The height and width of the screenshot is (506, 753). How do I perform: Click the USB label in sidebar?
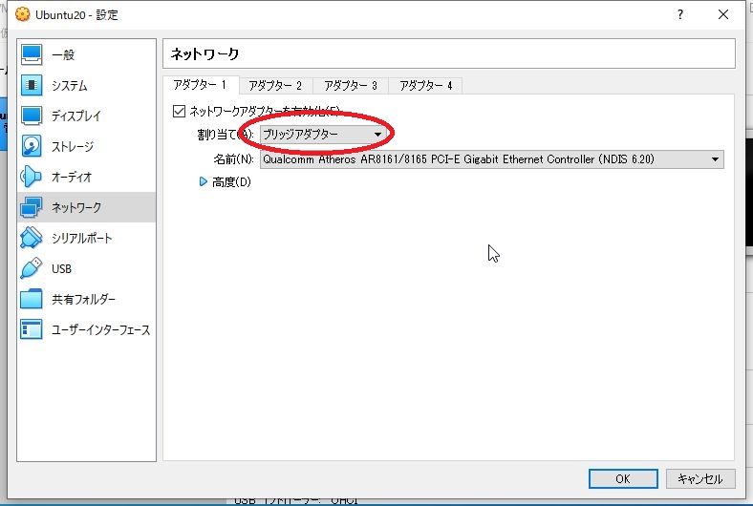point(61,269)
